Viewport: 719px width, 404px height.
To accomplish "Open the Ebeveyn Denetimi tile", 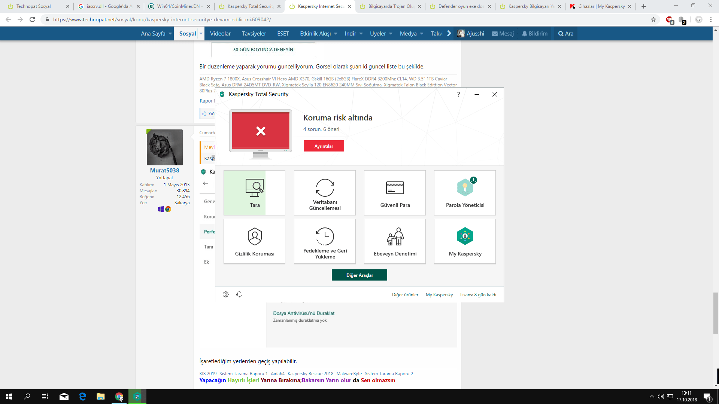I will pos(395,241).
